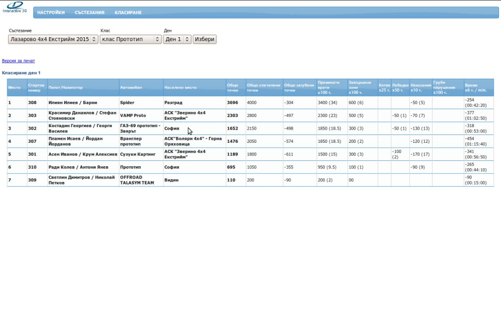This screenshot has height=313, width=501.
Task: Click the Стартов номер column header
Action: point(36,88)
